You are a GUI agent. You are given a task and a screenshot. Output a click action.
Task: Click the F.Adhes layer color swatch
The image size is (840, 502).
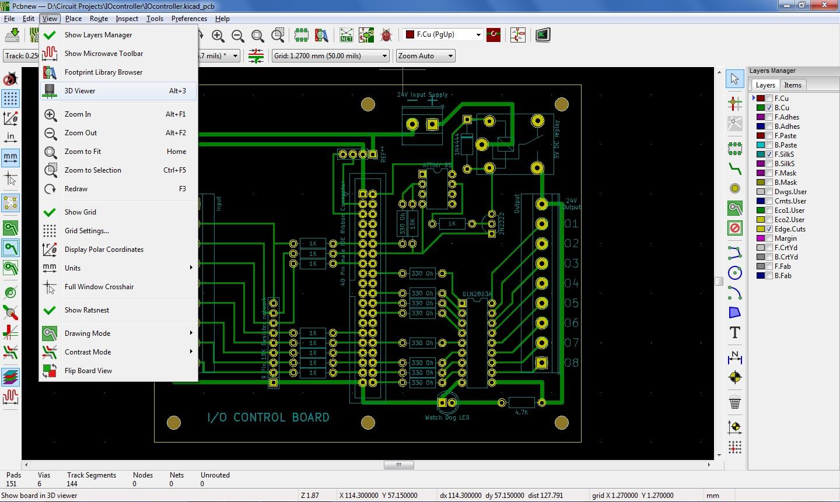pyautogui.click(x=761, y=117)
